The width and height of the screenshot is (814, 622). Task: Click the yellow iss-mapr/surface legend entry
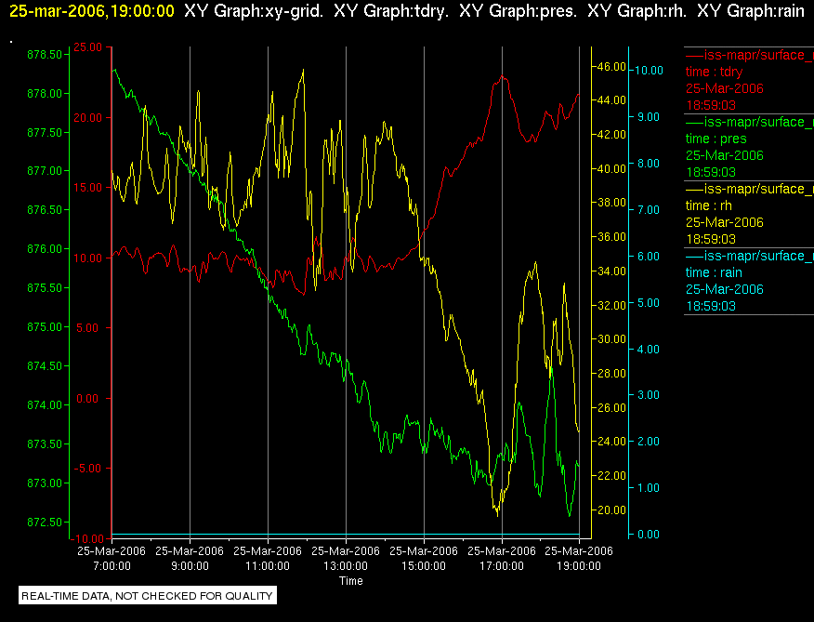point(750,189)
